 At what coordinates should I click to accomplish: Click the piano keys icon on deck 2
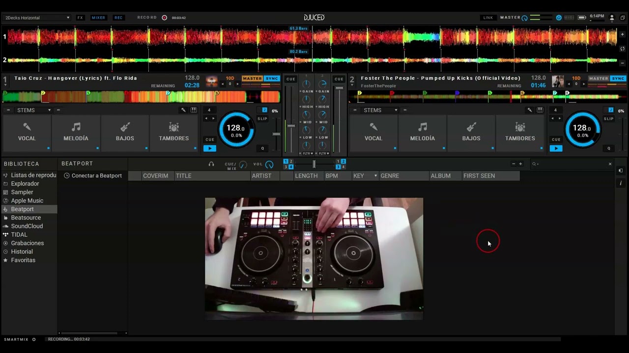click(x=540, y=110)
